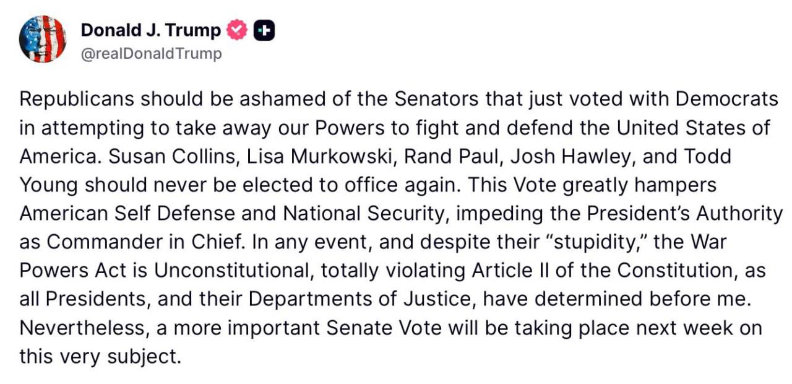Open the Donald J. Trump display name
The width and height of the screenshot is (792, 384).
(150, 30)
